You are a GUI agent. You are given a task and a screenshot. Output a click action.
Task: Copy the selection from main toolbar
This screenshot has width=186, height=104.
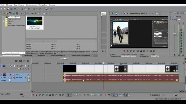(x=26, y=9)
